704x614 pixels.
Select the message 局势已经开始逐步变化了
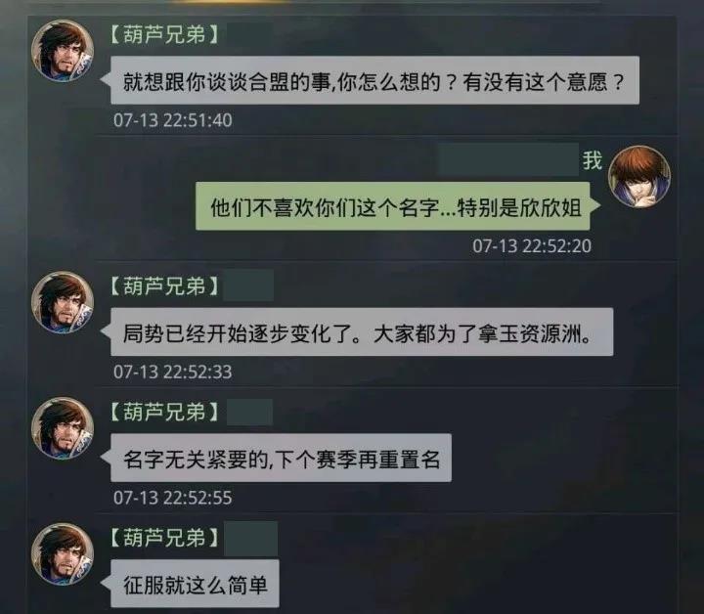[362, 332]
